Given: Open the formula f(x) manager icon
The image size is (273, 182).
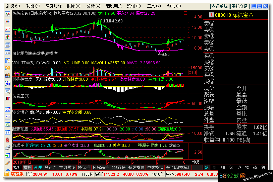Looking at the screenshot, I should [x=7, y=84].
